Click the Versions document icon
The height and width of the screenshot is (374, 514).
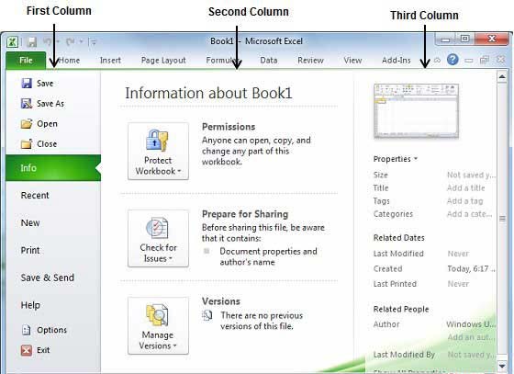207,315
